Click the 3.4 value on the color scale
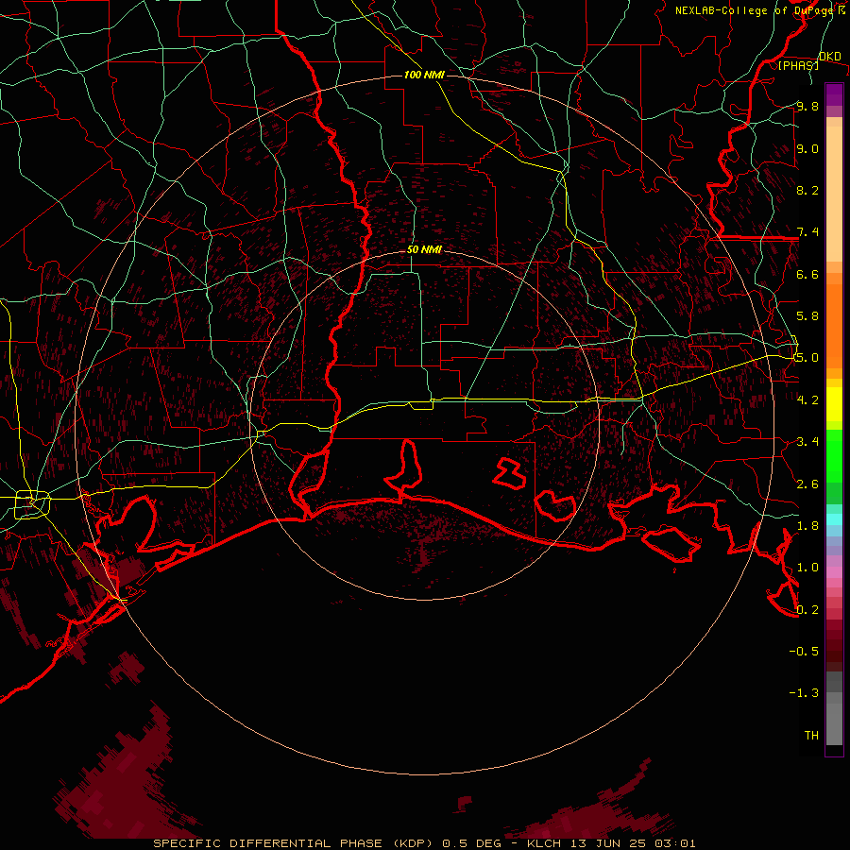Image resolution: width=850 pixels, height=850 pixels. pos(807,442)
